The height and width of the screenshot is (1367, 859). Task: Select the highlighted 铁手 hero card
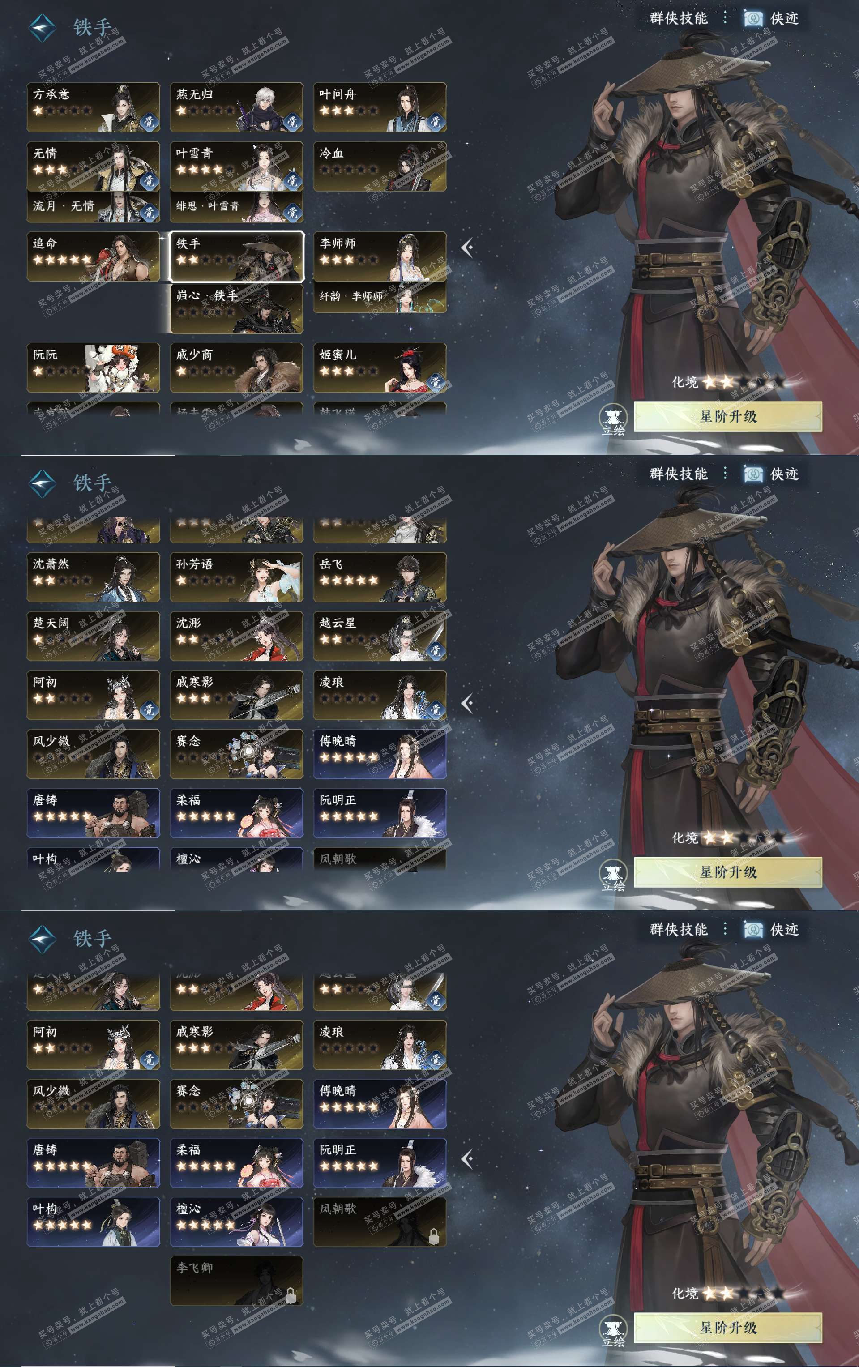tap(237, 256)
